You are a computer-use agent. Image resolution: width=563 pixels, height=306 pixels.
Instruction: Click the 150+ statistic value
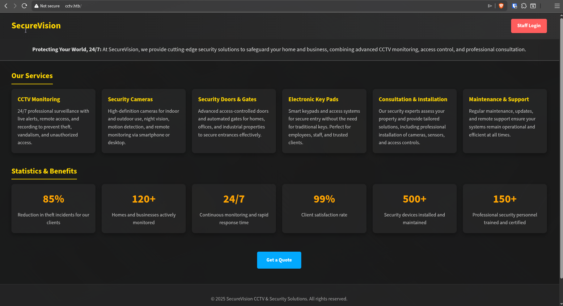505,199
